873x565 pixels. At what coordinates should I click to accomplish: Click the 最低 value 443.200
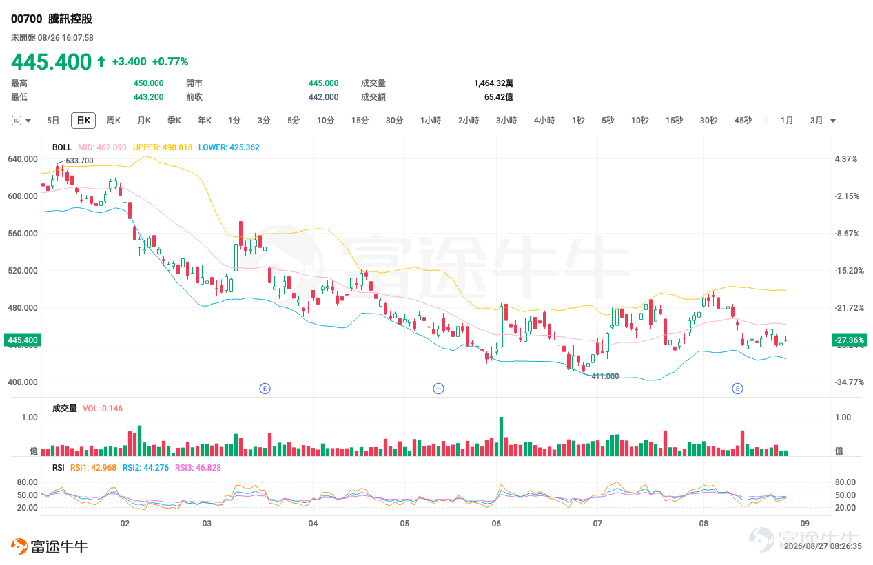(149, 97)
